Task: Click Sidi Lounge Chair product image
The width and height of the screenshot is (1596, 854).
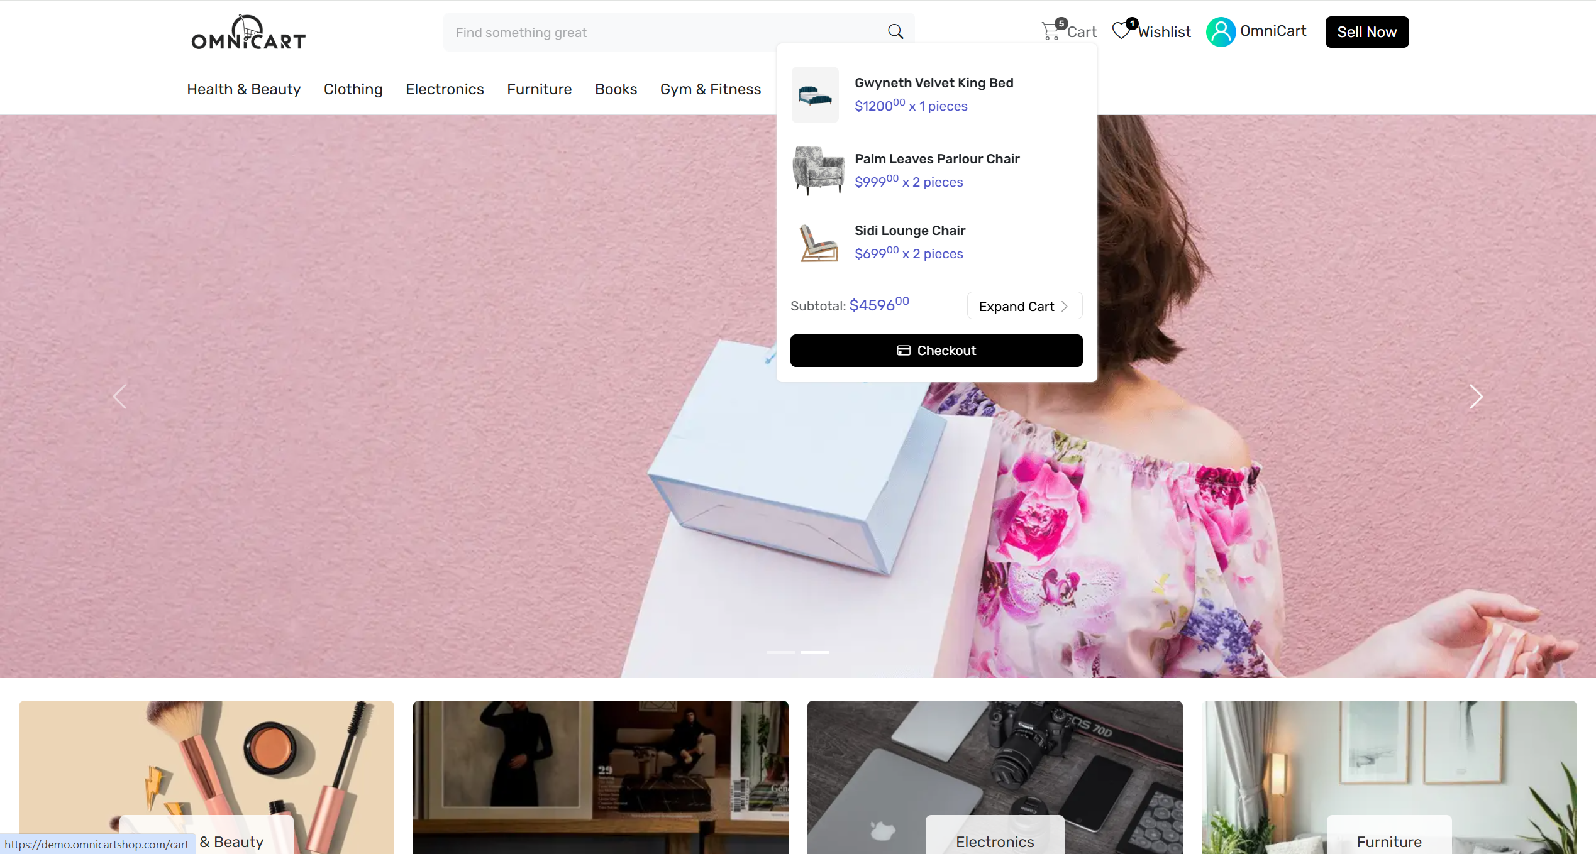Action: tap(817, 243)
